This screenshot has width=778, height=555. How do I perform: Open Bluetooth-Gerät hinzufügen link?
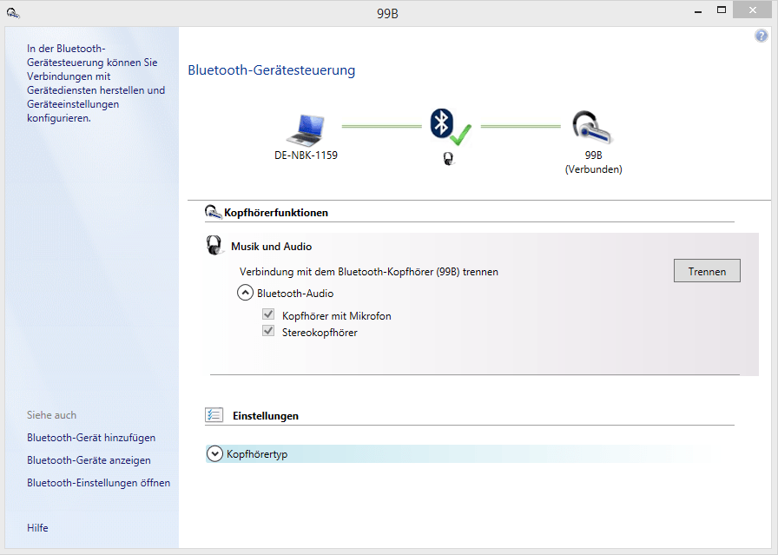91,438
